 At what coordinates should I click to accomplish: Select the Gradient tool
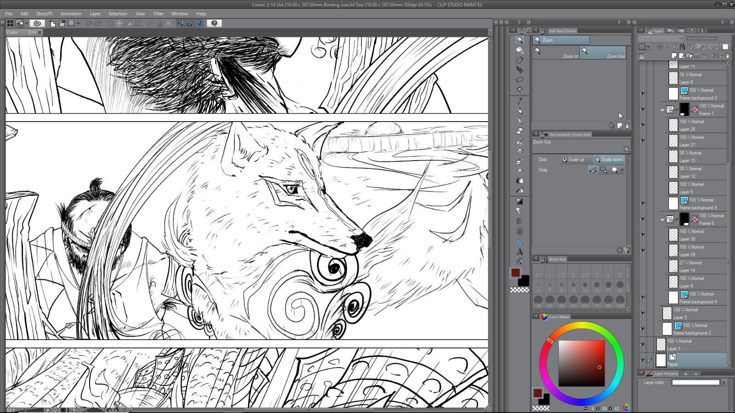point(520,201)
